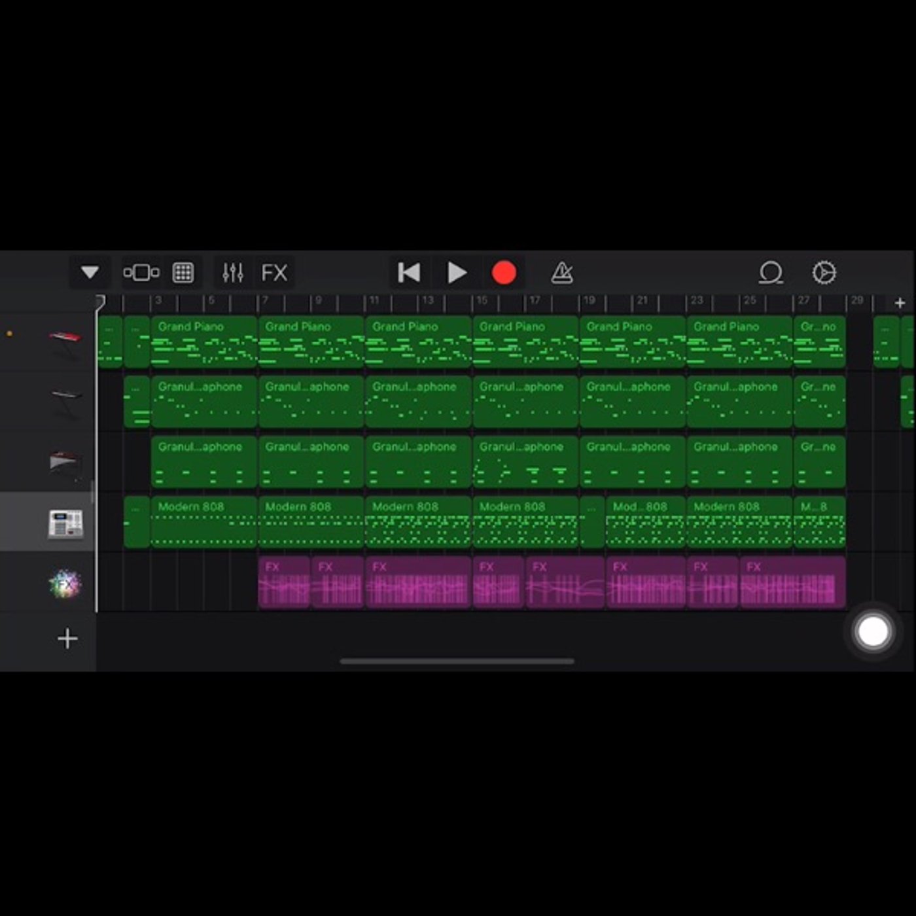916x916 pixels.
Task: Switch to the tracks view button
Action: (141, 272)
